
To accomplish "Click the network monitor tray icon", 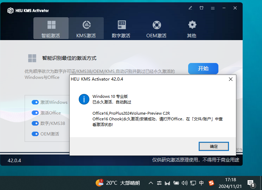I will coord(193,183).
